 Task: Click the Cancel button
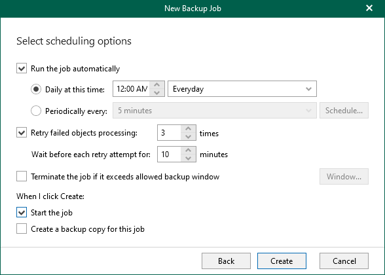344,261
